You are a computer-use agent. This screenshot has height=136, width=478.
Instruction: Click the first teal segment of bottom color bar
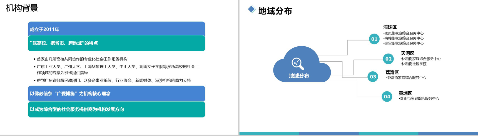269,134
